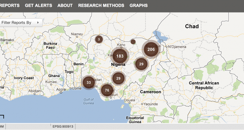The image size is (244, 130).
Task: Expand the Filter Reports By panel
Action: pos(21,23)
